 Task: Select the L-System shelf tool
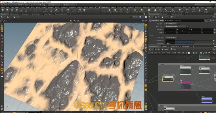(75, 10)
